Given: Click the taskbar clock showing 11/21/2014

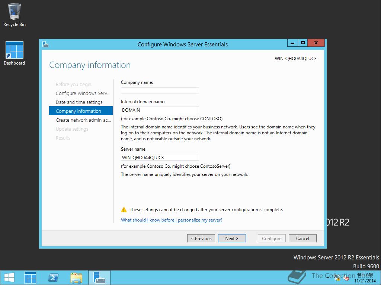Looking at the screenshot, I should (365, 278).
